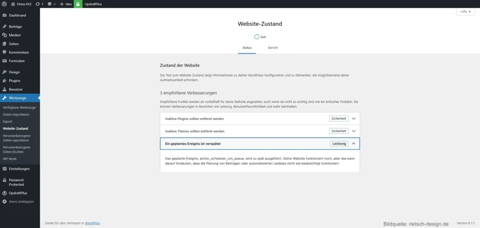Expand Inaktive Plugins sollten entfernt werden
This screenshot has height=228, width=480.
(260, 118)
